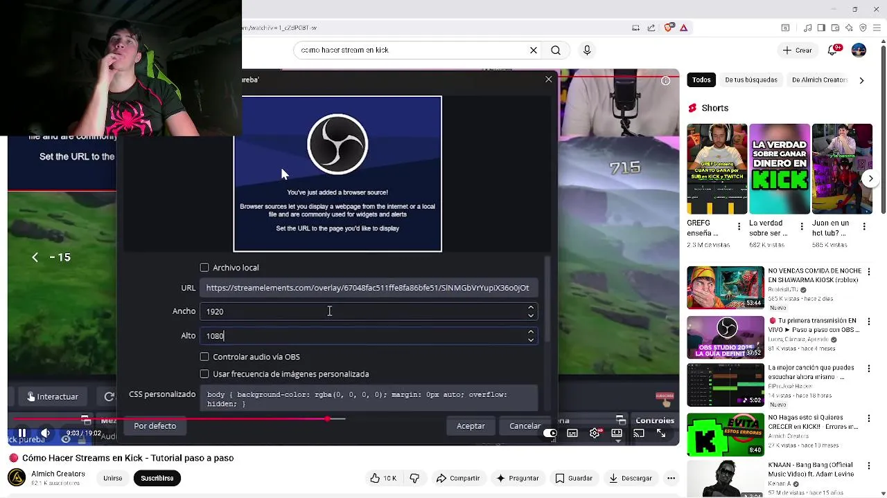Show the next Shorts with the arrow

870,178
